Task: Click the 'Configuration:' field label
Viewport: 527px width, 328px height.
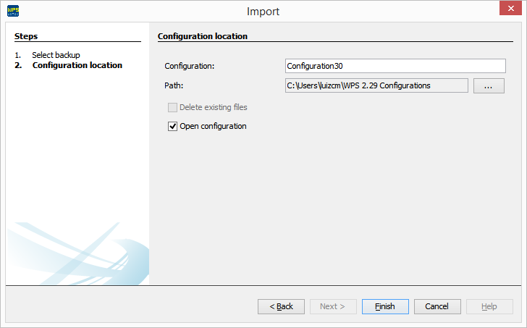Action: pos(190,67)
